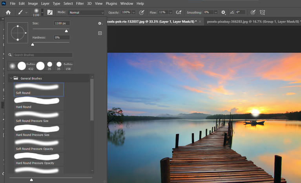Viewport: 301px width, 183px height.
Task: Click brush thumbnail size slider handle
Action: [31, 180]
